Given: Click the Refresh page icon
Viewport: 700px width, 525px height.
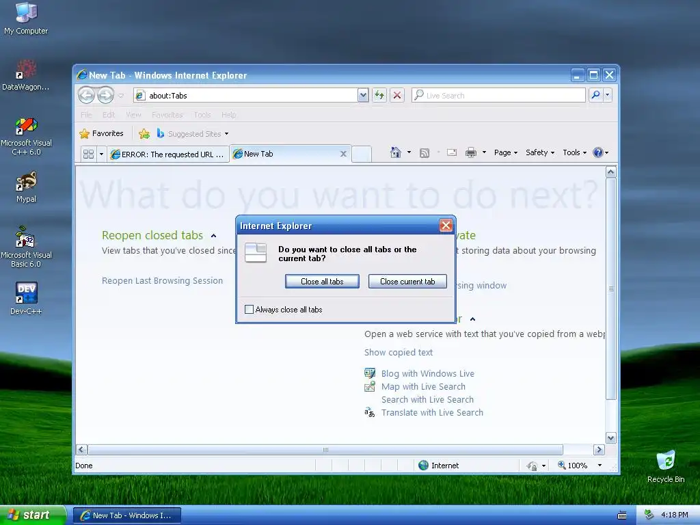Looking at the screenshot, I should point(379,95).
